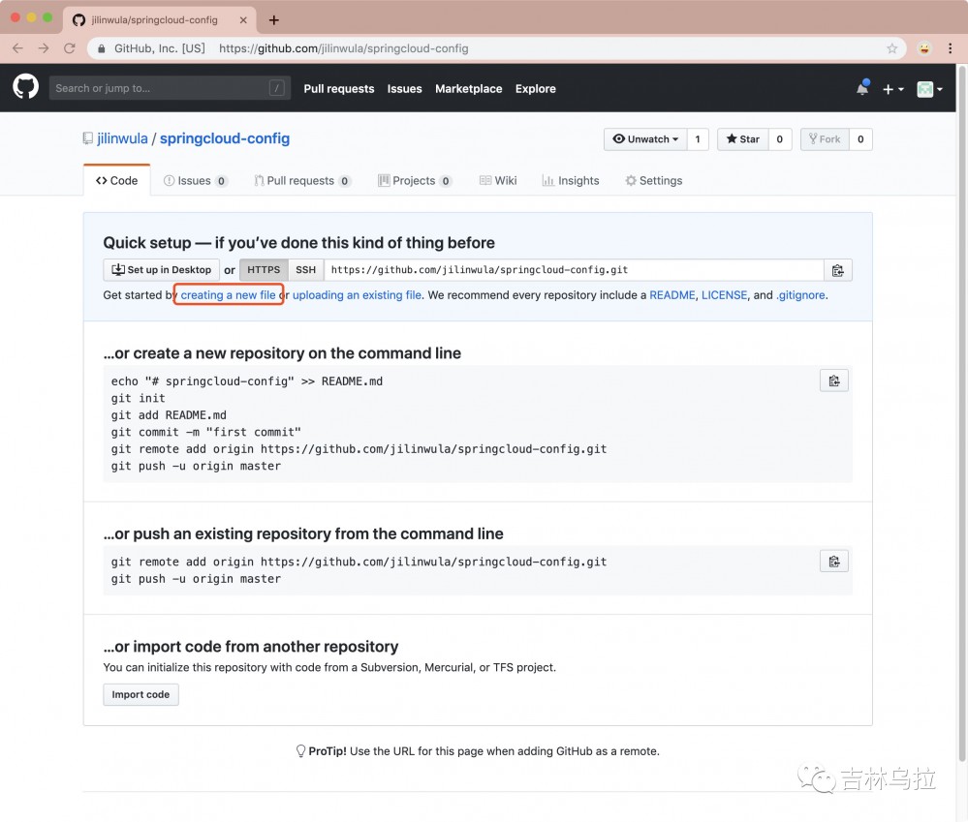This screenshot has height=822, width=968.
Task: Click the GitHub octocat logo
Action: [26, 87]
